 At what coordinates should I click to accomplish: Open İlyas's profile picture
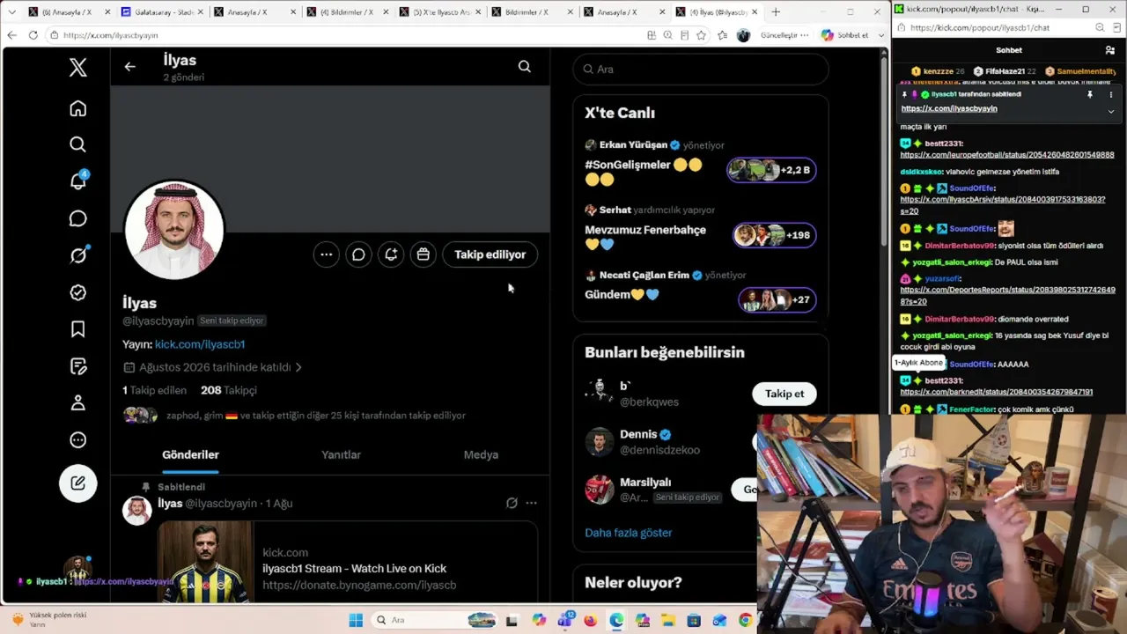coord(174,230)
